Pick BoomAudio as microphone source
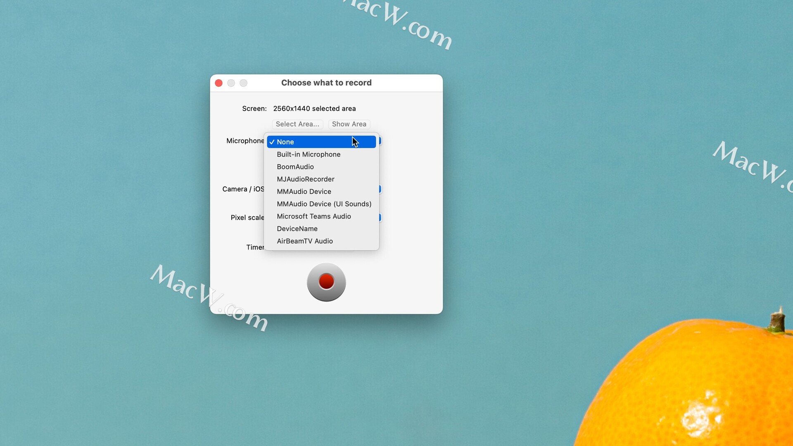 point(321,167)
